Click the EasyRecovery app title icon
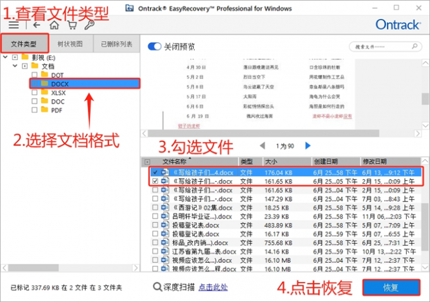Screen dimensions: 430x302 tap(130, 8)
